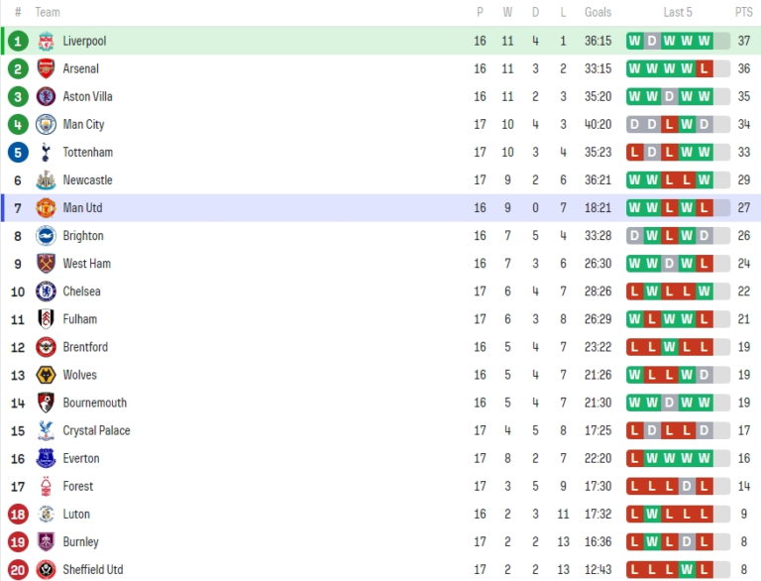Click the Aston Villa crest icon
The image size is (761, 581).
tap(46, 97)
